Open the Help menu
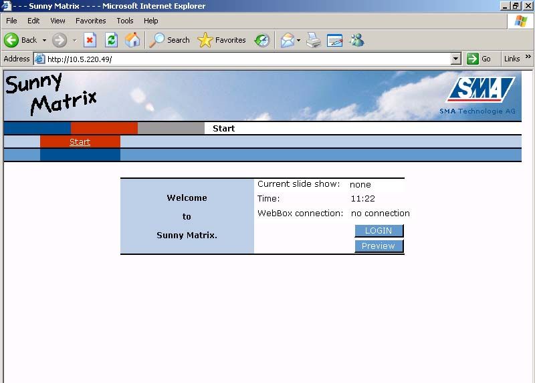Viewport: 535px width, 383px height. click(151, 21)
